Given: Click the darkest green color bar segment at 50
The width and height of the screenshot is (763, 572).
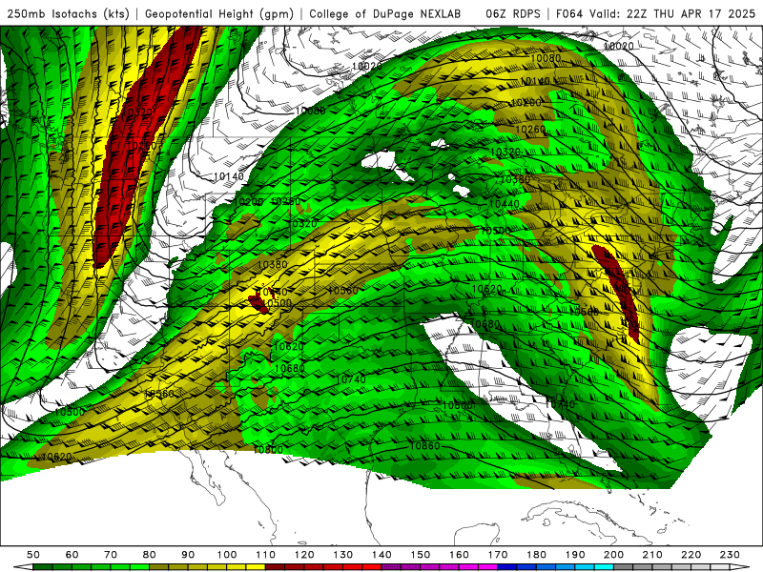Looking at the screenshot, I should (43, 567).
